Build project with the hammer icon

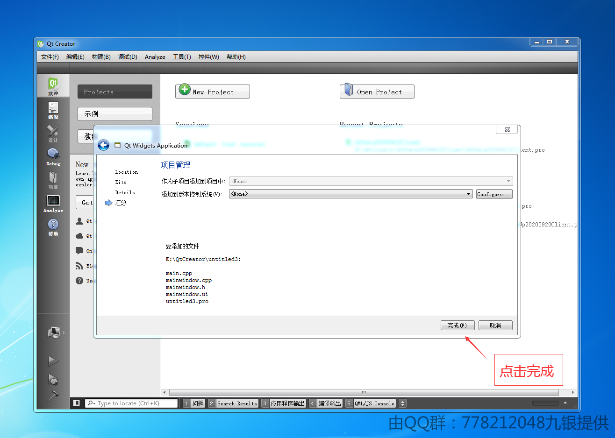coord(53,396)
